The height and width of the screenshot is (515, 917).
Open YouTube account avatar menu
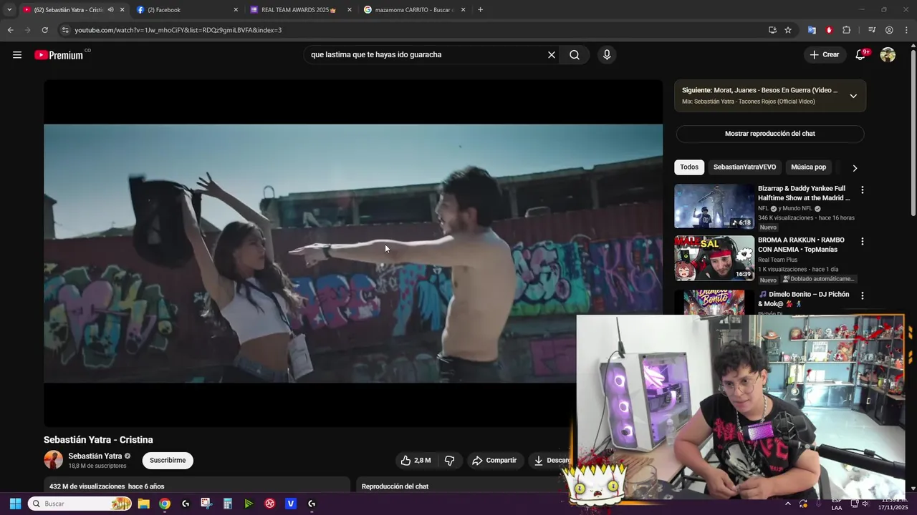pyautogui.click(x=888, y=55)
